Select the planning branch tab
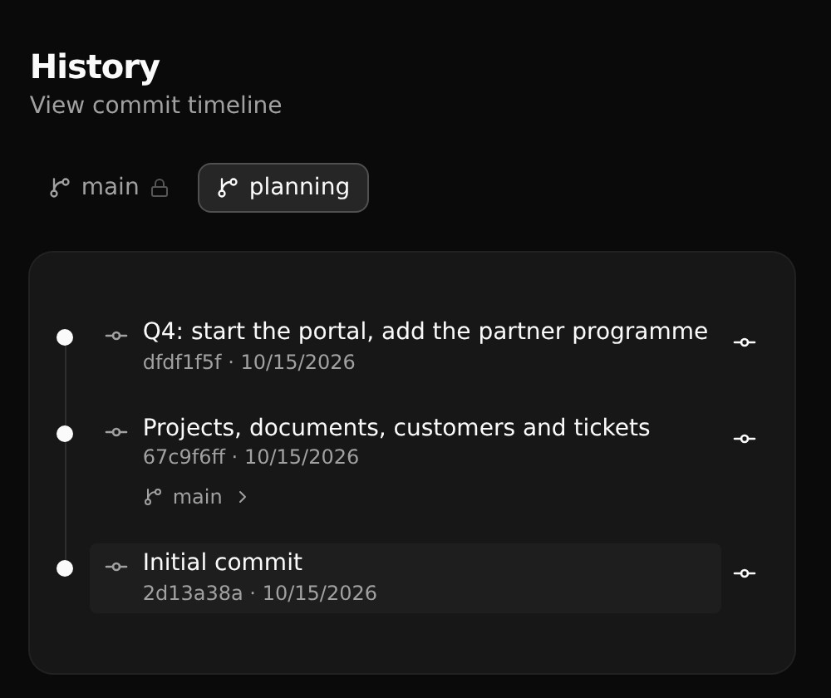The image size is (831, 698). tap(283, 188)
